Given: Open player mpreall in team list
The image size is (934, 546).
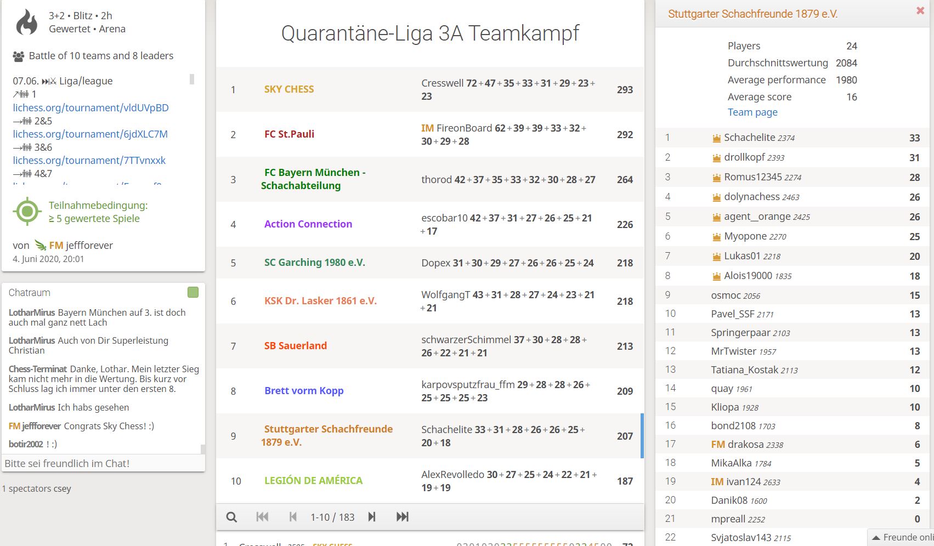Looking at the screenshot, I should [738, 519].
